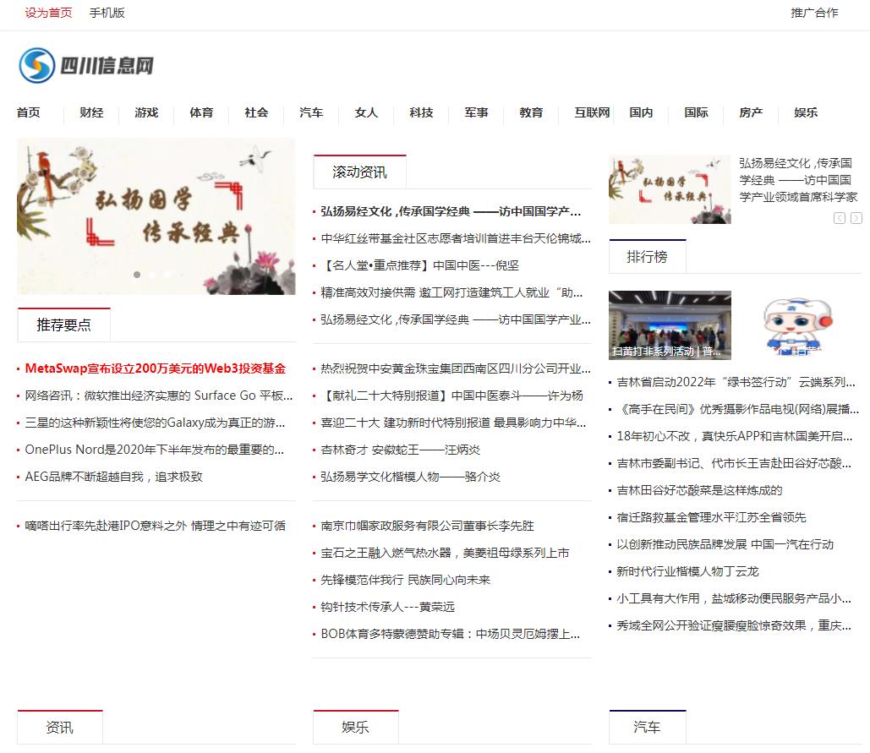
Task: Open the 军事 navigation item
Action: click(476, 112)
